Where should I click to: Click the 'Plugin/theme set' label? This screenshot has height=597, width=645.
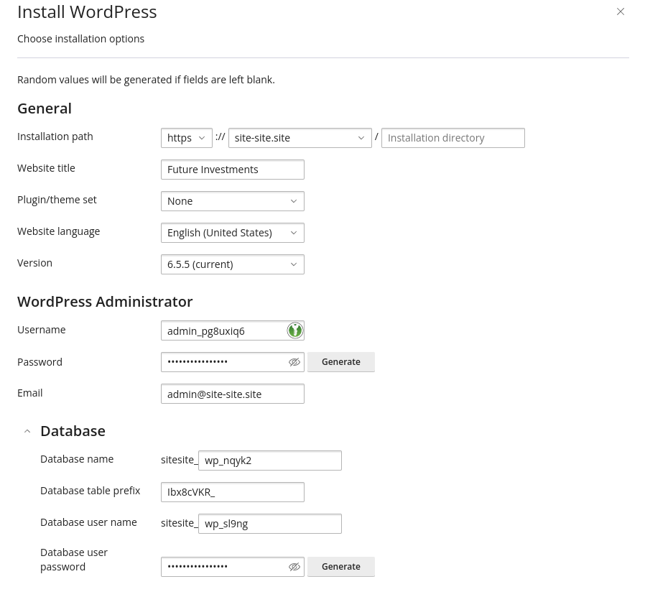[57, 200]
